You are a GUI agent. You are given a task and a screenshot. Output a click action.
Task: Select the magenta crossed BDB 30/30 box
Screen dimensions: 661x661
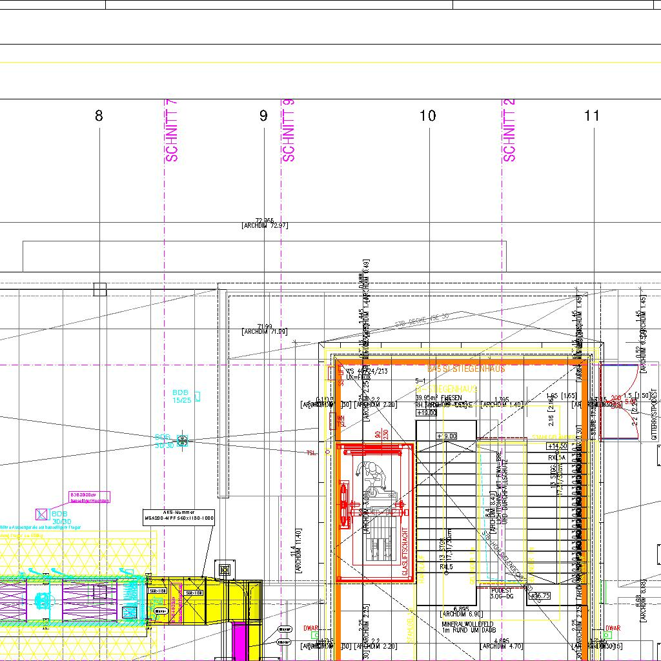point(42,514)
